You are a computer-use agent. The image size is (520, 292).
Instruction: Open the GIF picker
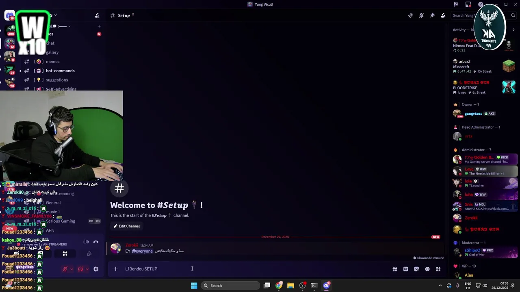[x=405, y=269]
